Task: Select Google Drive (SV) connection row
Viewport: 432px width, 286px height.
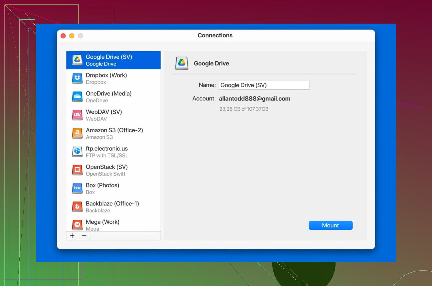Action: [x=113, y=60]
